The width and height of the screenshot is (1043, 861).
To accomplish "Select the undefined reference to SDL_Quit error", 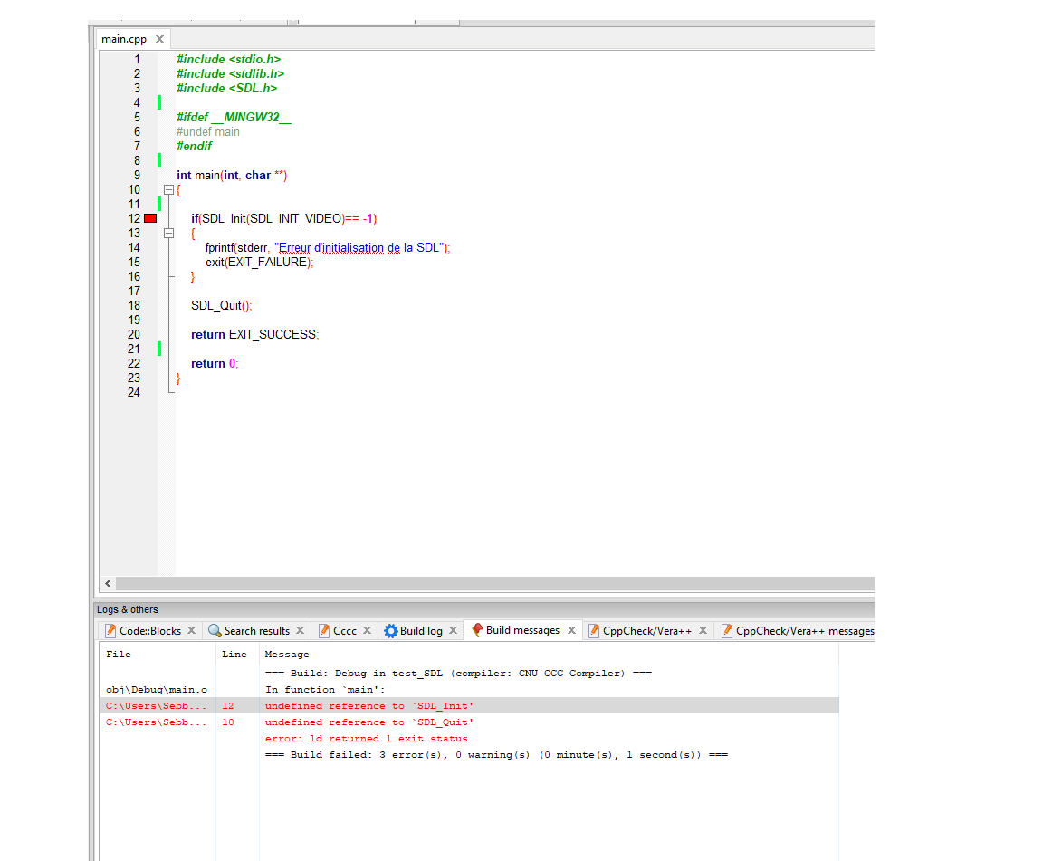I will click(369, 722).
